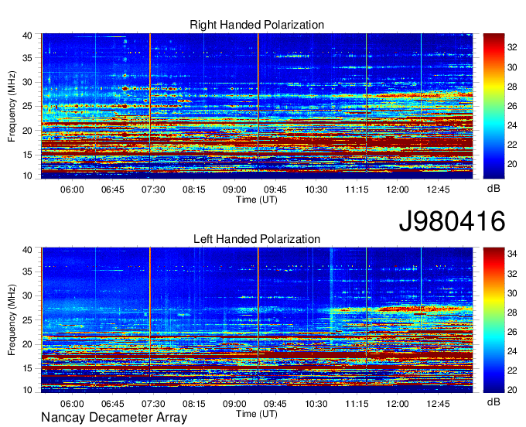Click the 26 dB value on upper color bar

tap(512, 106)
